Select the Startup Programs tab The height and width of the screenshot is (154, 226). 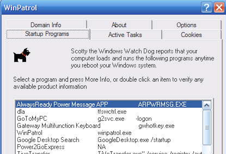[x=48, y=34]
